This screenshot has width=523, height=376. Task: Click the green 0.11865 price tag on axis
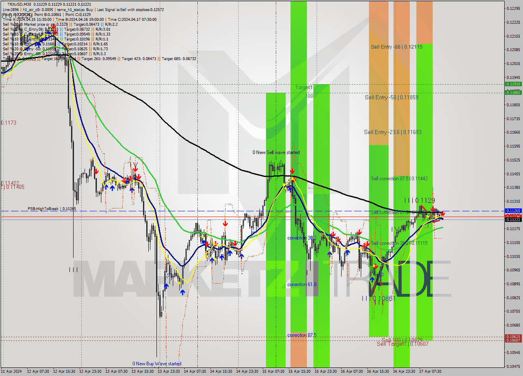point(513,93)
